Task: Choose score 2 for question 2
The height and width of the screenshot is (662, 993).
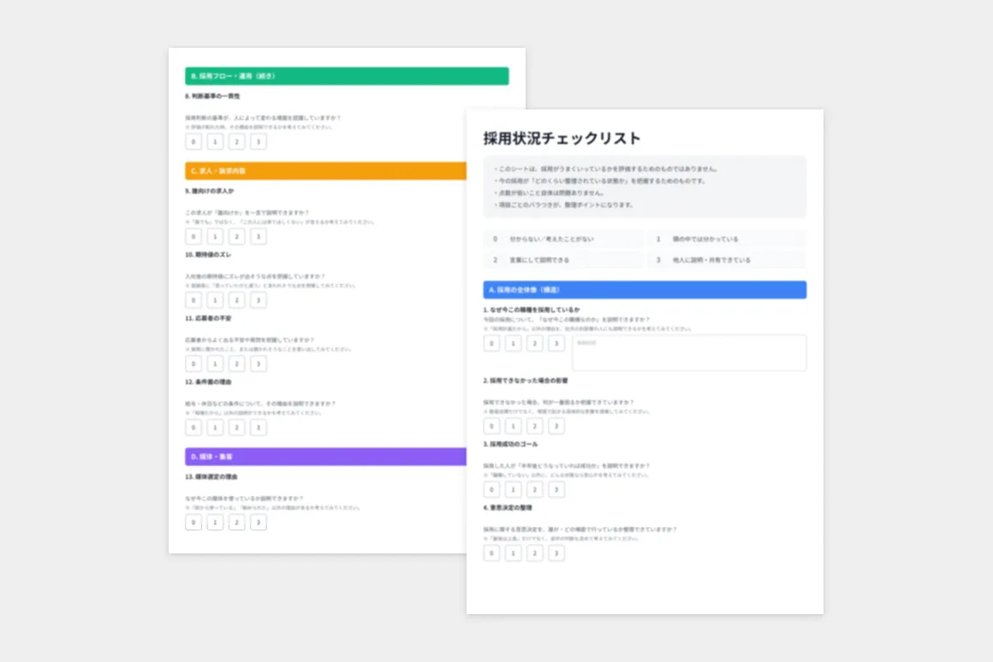Action: click(x=535, y=426)
